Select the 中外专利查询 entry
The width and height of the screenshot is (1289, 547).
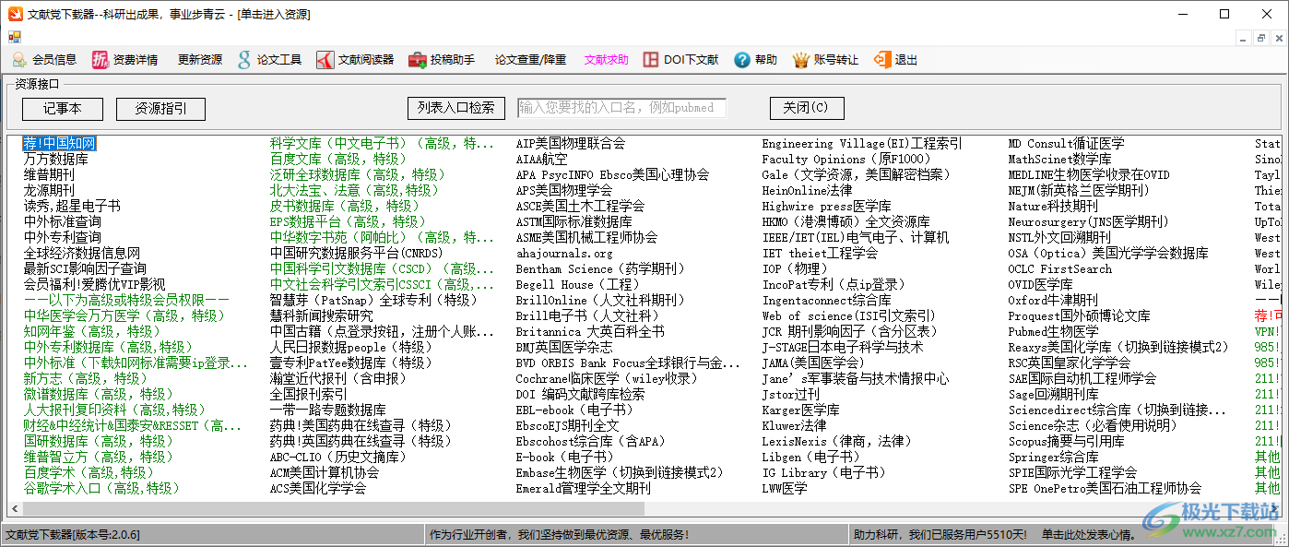(x=63, y=238)
